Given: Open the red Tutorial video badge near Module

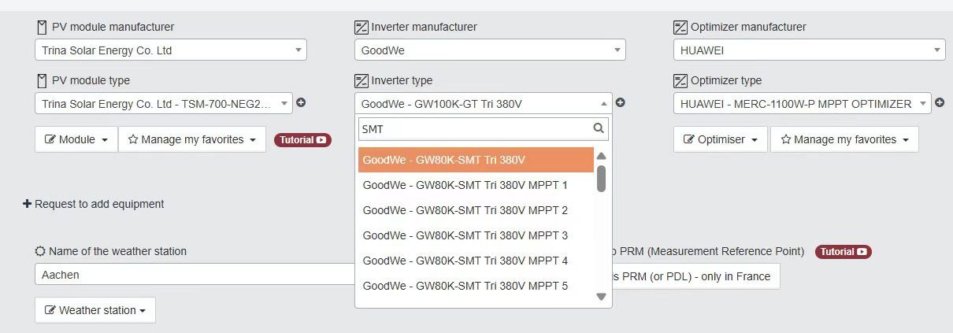Looking at the screenshot, I should click(302, 140).
